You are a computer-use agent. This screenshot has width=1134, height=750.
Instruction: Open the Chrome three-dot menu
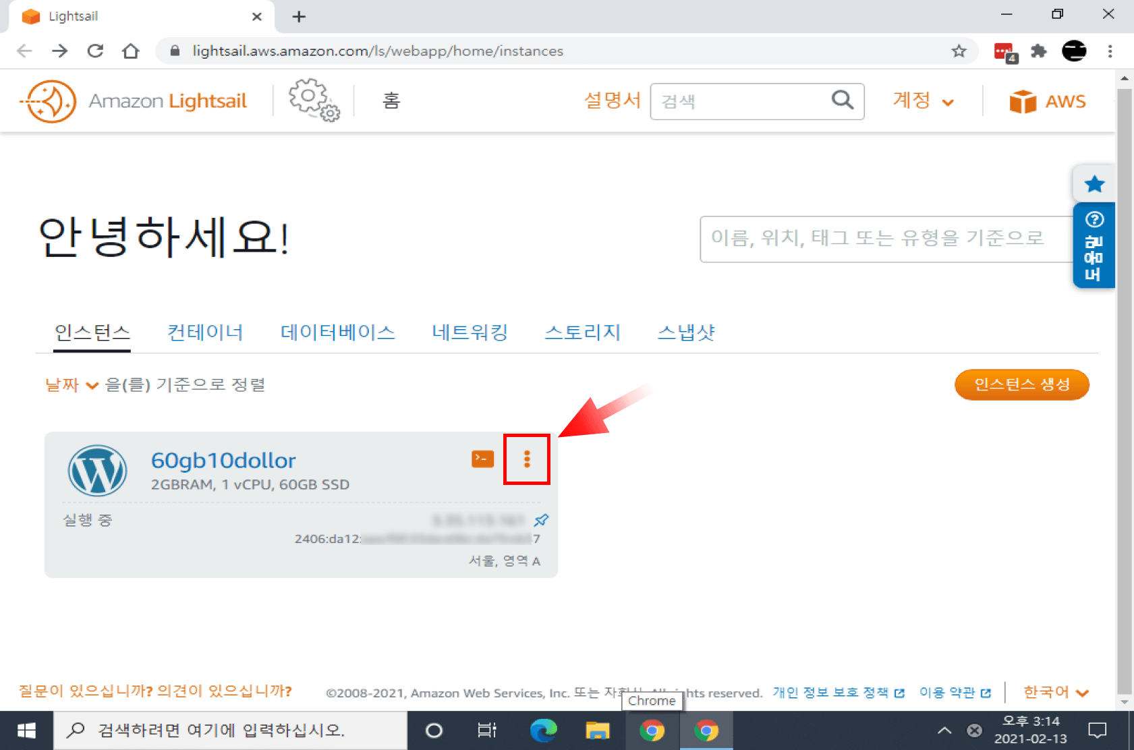coord(1110,51)
